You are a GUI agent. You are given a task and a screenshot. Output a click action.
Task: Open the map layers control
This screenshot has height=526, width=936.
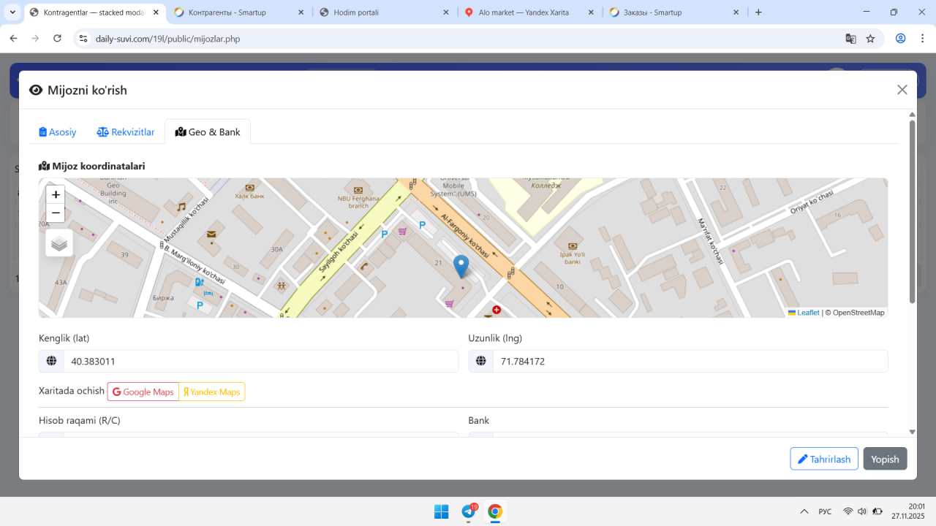point(59,243)
